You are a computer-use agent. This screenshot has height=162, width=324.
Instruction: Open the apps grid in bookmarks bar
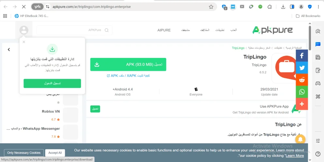coord(5,16)
